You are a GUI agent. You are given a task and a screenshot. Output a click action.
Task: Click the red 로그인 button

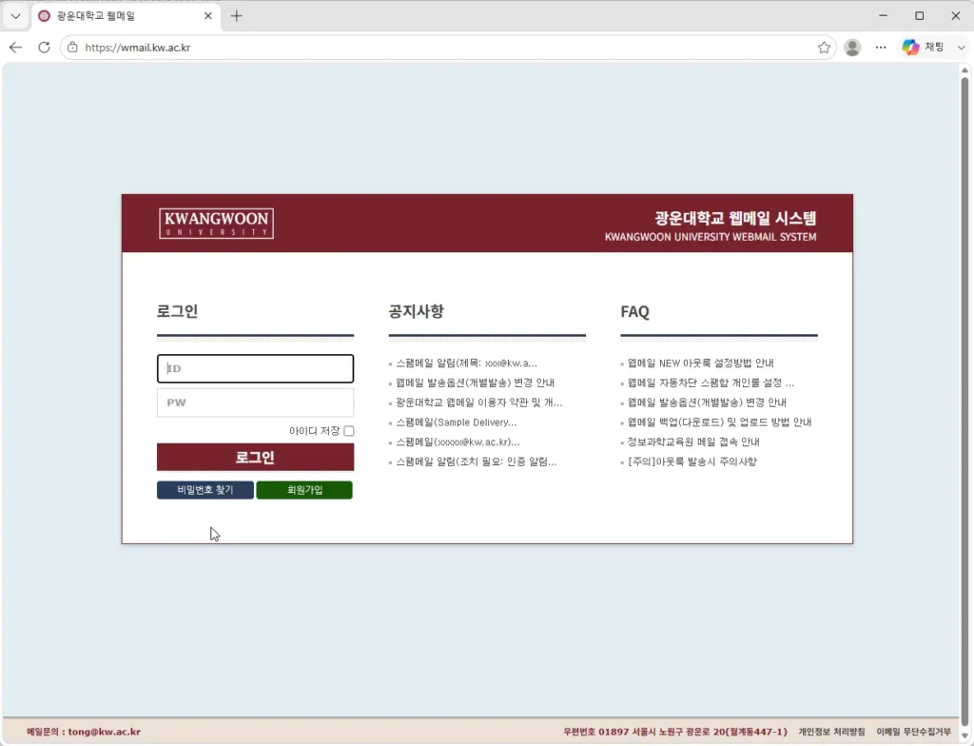(x=255, y=458)
